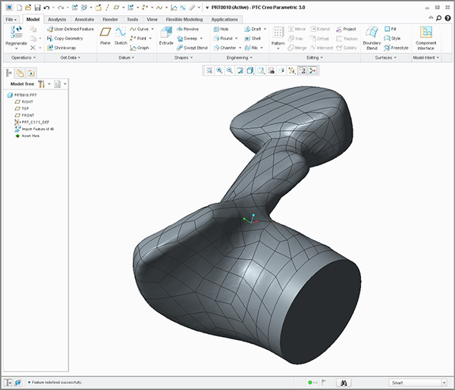
Task: Click Zoom Out in graphics toolbar
Action: point(230,70)
